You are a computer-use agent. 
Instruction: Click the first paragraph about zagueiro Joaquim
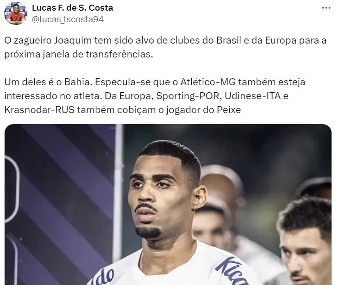tap(165, 47)
